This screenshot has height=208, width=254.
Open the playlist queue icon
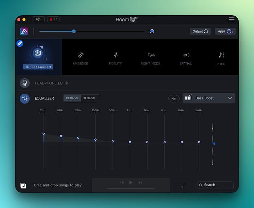coord(184,185)
